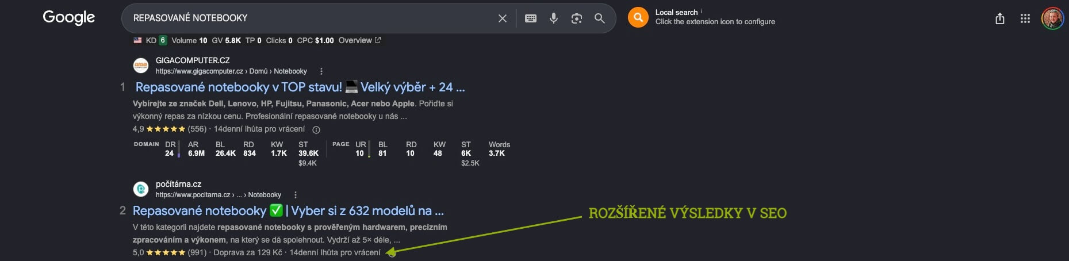The height and width of the screenshot is (261, 1069).
Task: Click the US flag country icon
Action: pyautogui.click(x=137, y=40)
